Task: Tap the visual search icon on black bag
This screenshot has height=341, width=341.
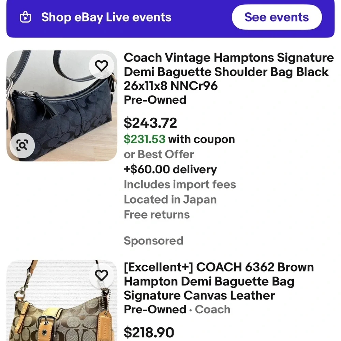Action: pyautogui.click(x=22, y=146)
